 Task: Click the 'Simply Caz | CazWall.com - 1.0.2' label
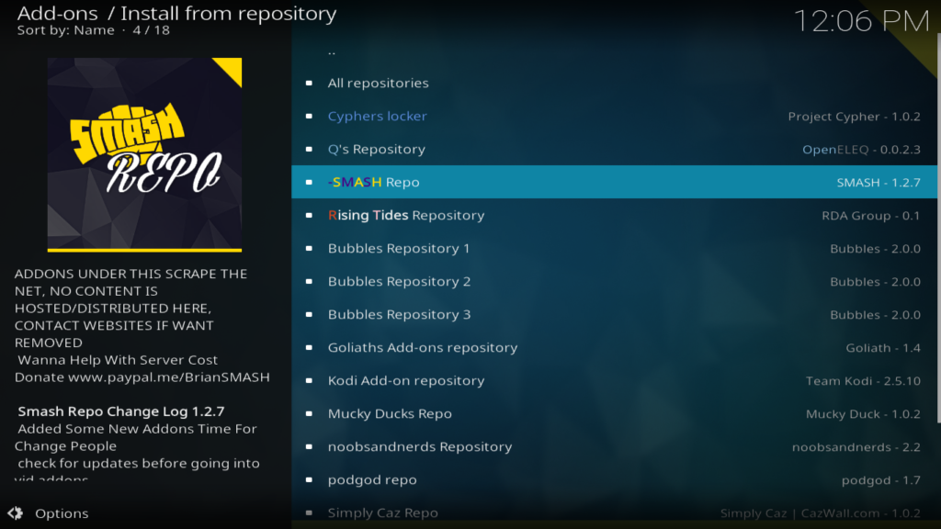tap(821, 513)
